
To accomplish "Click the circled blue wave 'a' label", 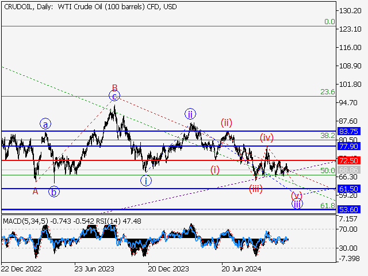I will (x=46, y=124).
